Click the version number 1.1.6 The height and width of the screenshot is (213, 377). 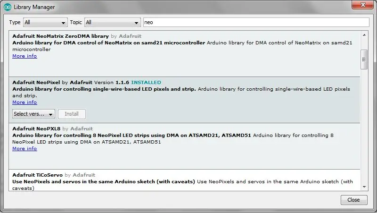point(122,82)
